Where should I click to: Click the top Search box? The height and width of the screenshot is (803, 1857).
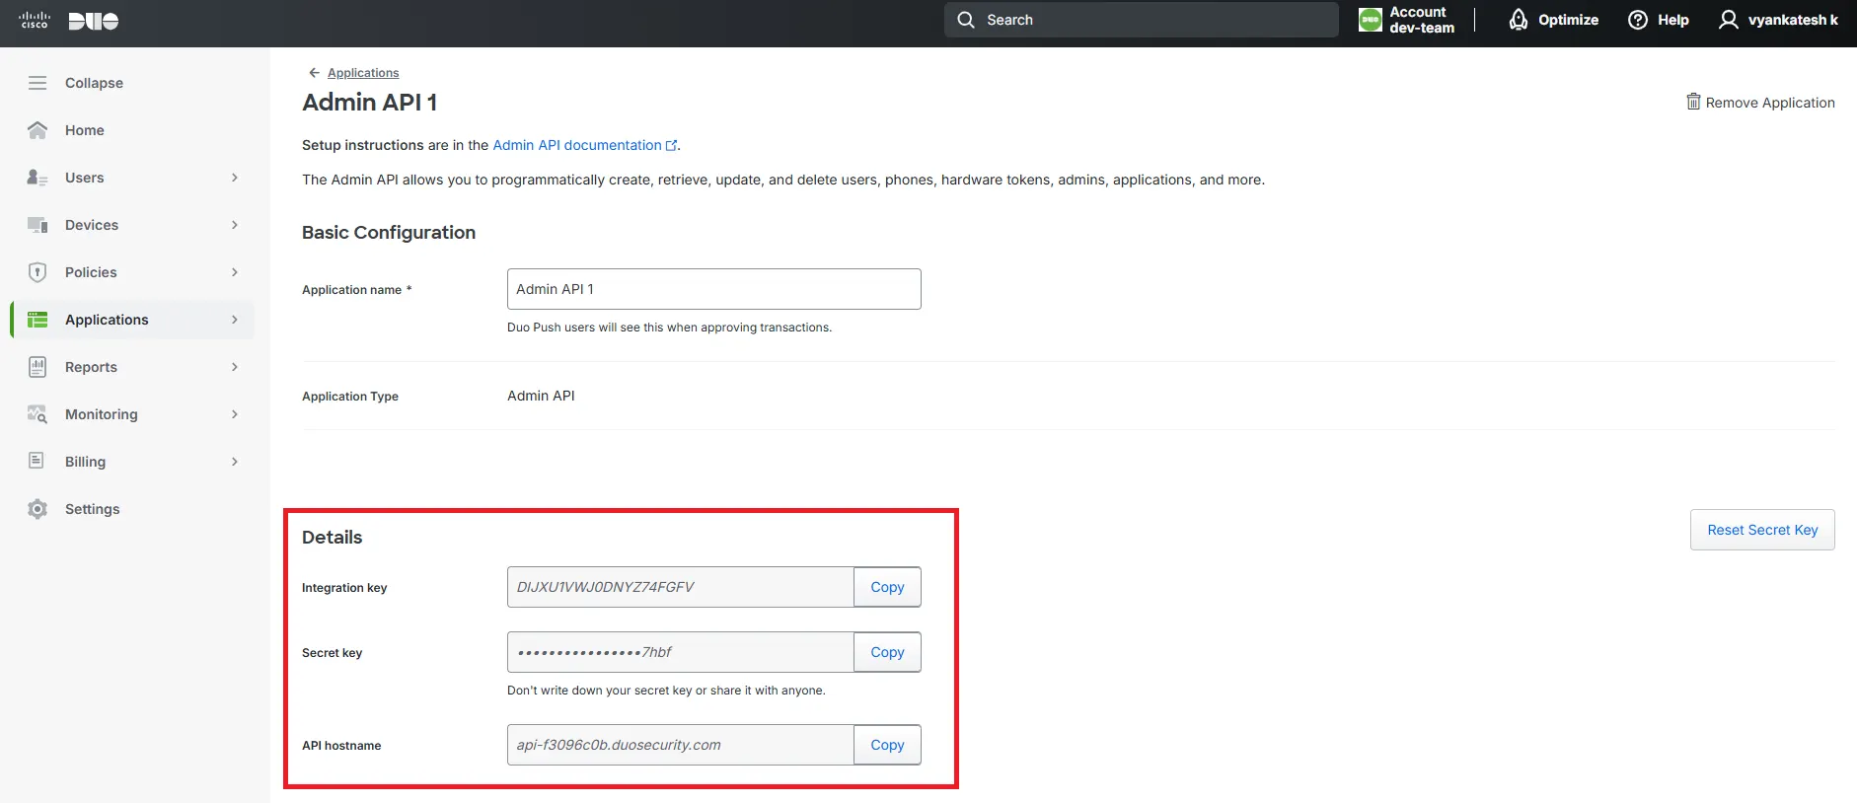[x=1142, y=20]
